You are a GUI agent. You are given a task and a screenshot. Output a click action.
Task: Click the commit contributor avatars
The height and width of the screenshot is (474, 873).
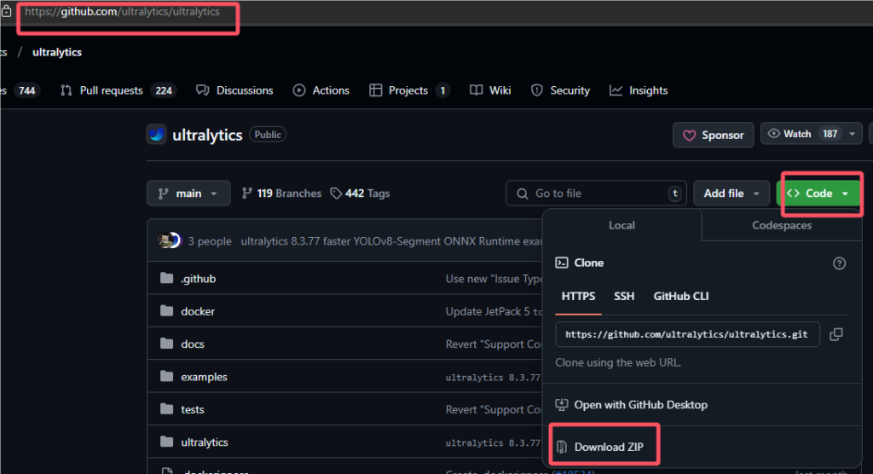[x=170, y=240]
